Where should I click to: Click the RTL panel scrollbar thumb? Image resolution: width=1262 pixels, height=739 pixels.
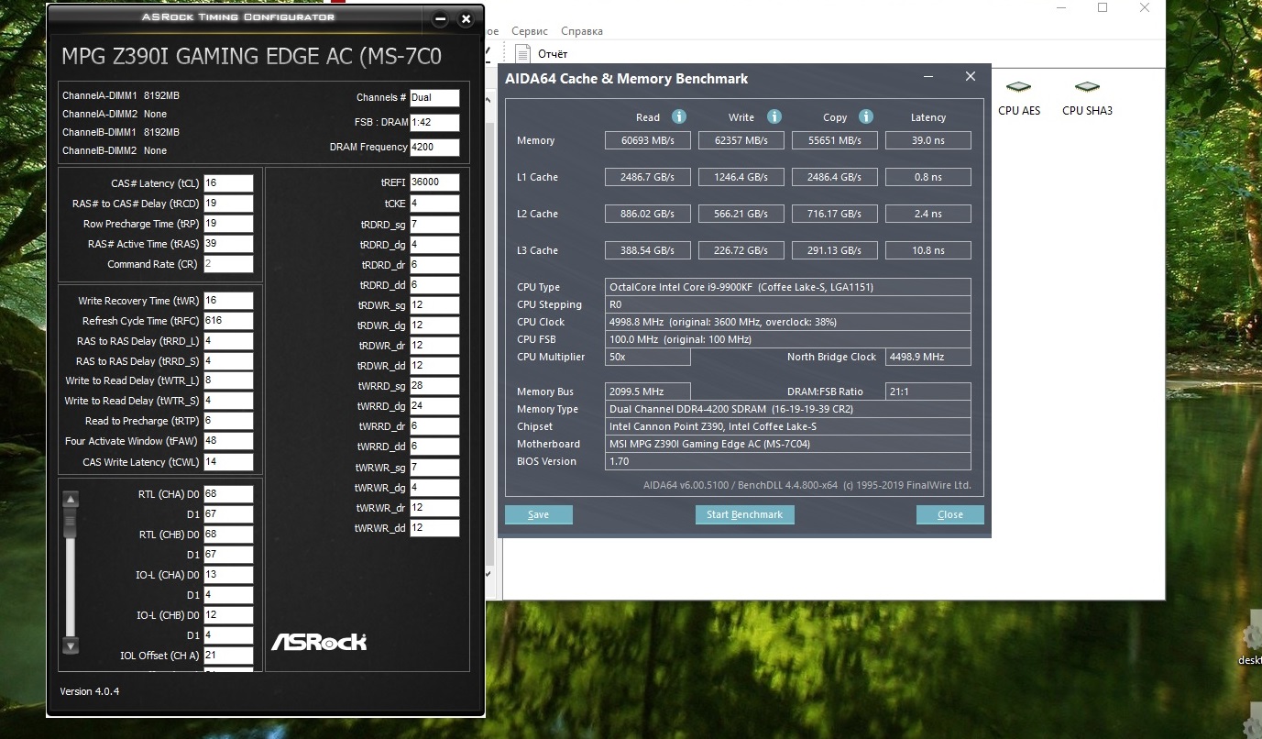[71, 521]
